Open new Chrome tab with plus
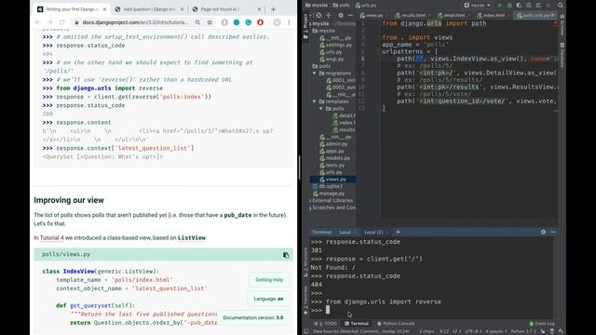Image resolution: width=596 pixels, height=335 pixels. [273, 9]
